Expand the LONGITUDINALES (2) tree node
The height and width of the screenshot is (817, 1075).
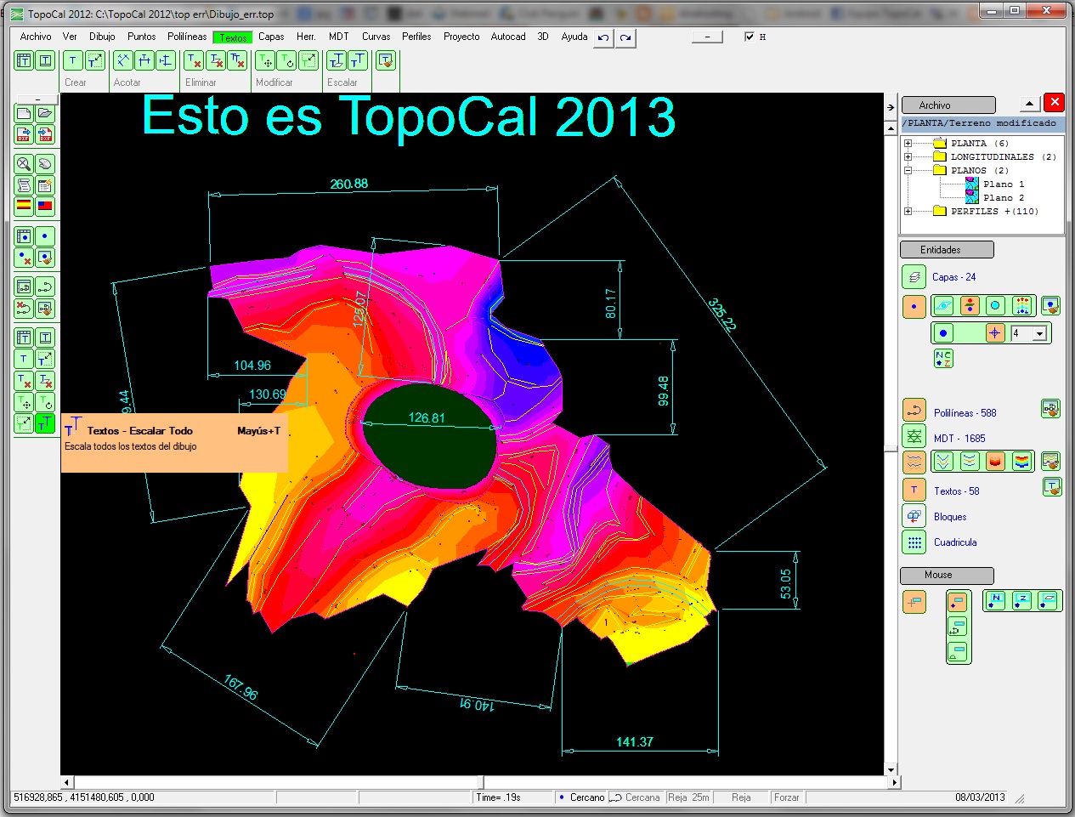click(x=908, y=156)
